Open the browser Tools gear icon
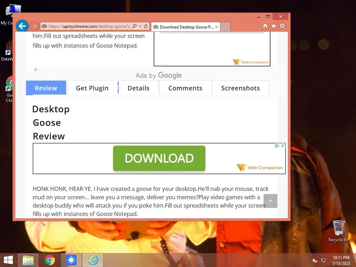The image size is (356, 267). tap(282, 26)
